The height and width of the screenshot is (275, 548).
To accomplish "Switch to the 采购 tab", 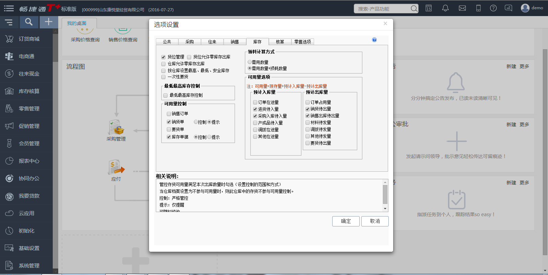I will click(x=189, y=42).
